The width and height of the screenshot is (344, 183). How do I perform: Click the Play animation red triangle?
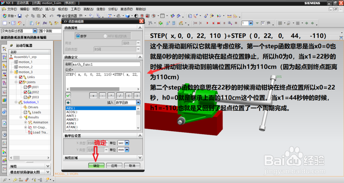click(x=207, y=23)
